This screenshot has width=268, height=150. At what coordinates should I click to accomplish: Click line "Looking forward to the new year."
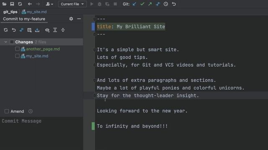142,111
